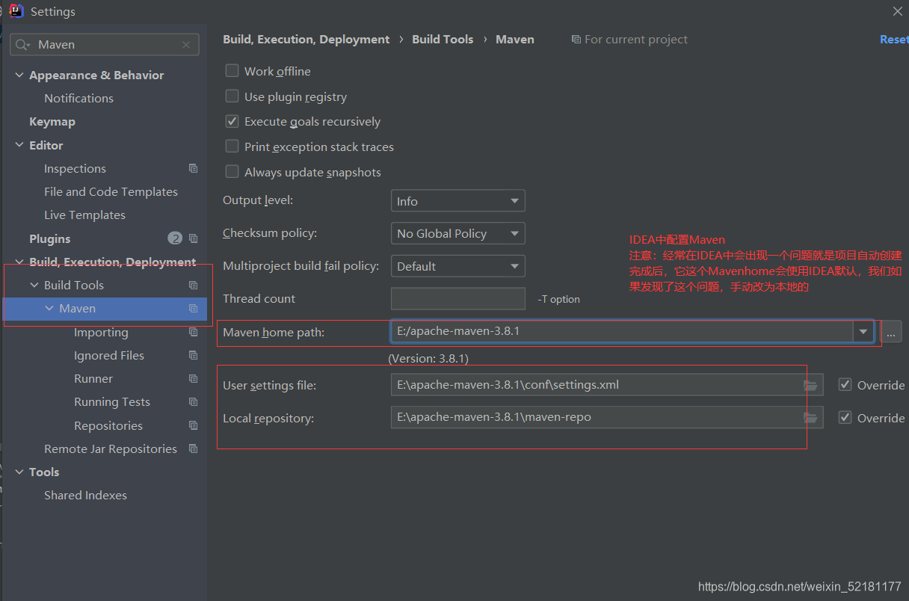The image size is (909, 601).
Task: Select Repositories under Maven
Action: point(108,426)
